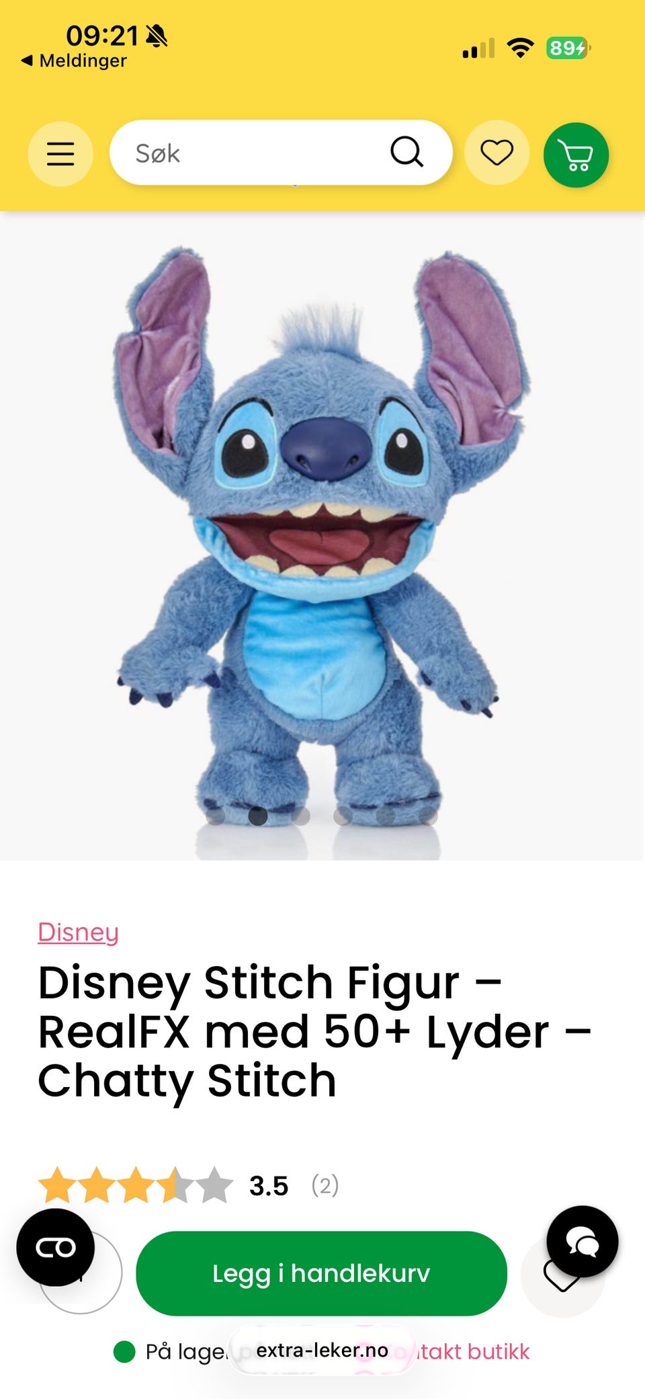Go back to Meldinger app
This screenshot has height=1399, width=645.
click(74, 61)
